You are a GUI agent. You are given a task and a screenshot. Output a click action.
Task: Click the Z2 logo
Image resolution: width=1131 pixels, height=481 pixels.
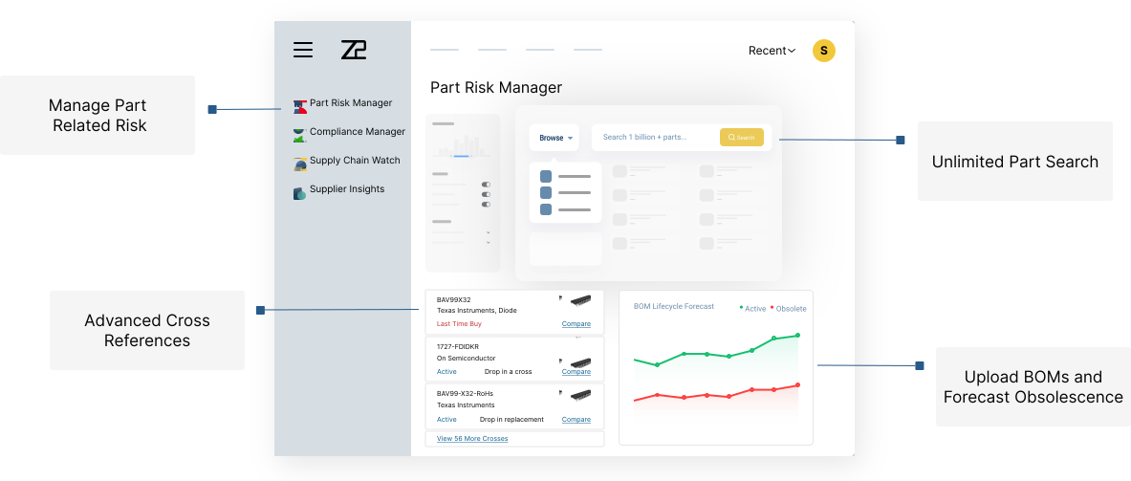click(x=354, y=50)
